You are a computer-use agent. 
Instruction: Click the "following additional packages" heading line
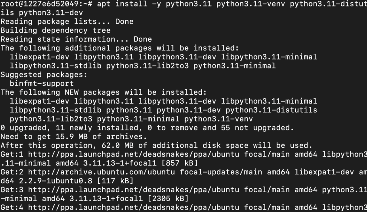120,48
